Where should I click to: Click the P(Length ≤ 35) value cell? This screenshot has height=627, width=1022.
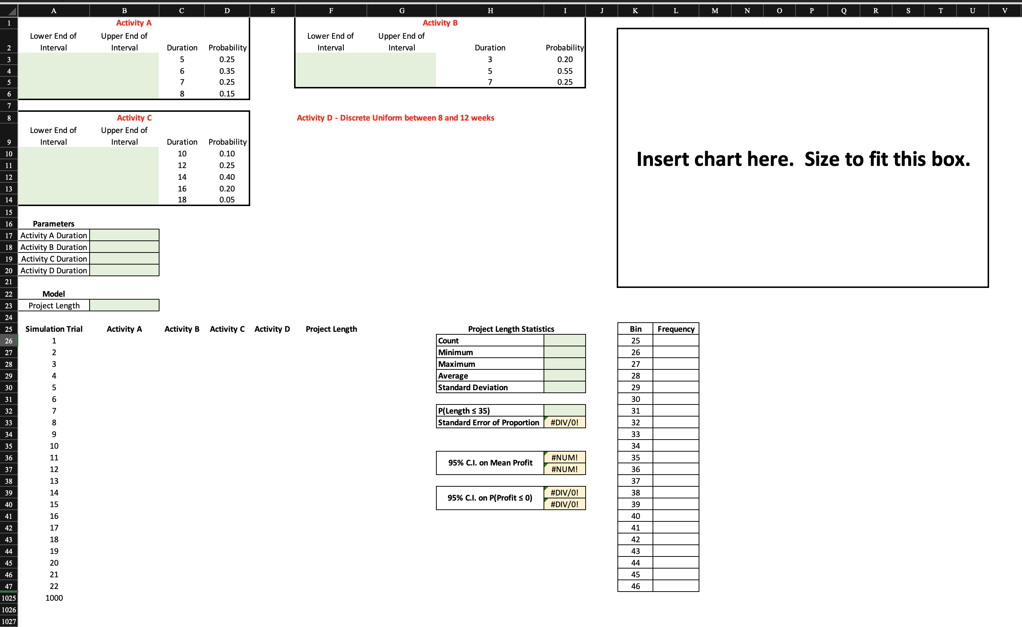(x=564, y=411)
